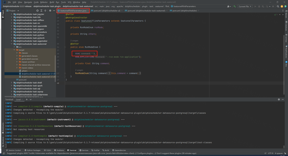Collapse the target folder
288x156 pixels.
[x=15, y=50]
